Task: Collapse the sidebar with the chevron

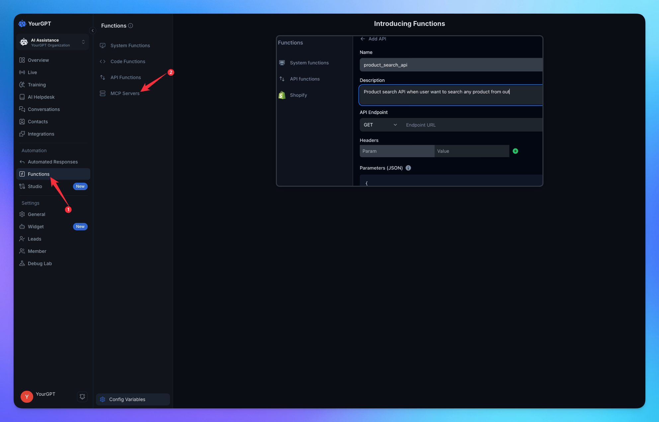Action: coord(93,31)
